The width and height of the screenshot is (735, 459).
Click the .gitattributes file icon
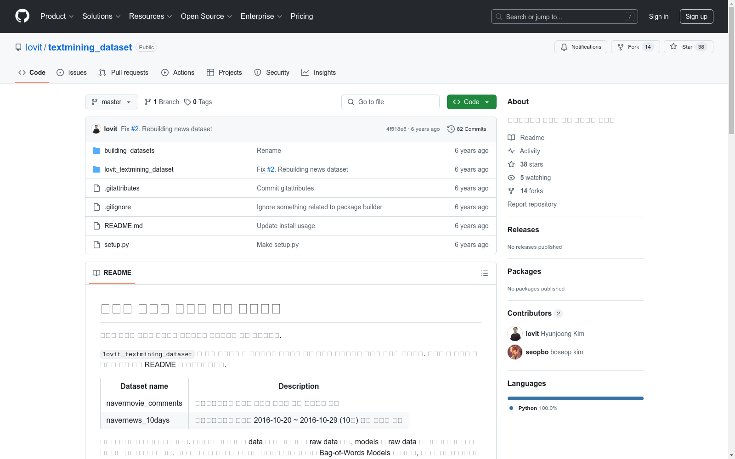96,188
